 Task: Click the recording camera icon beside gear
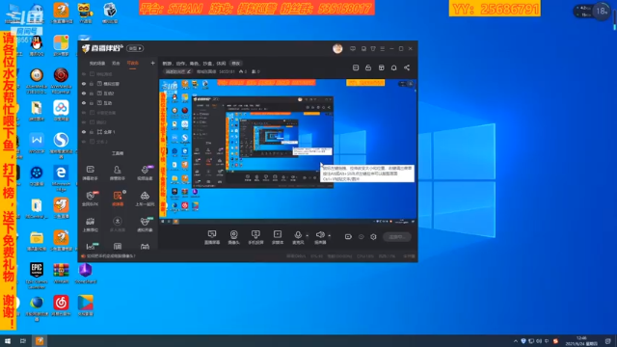[348, 237]
